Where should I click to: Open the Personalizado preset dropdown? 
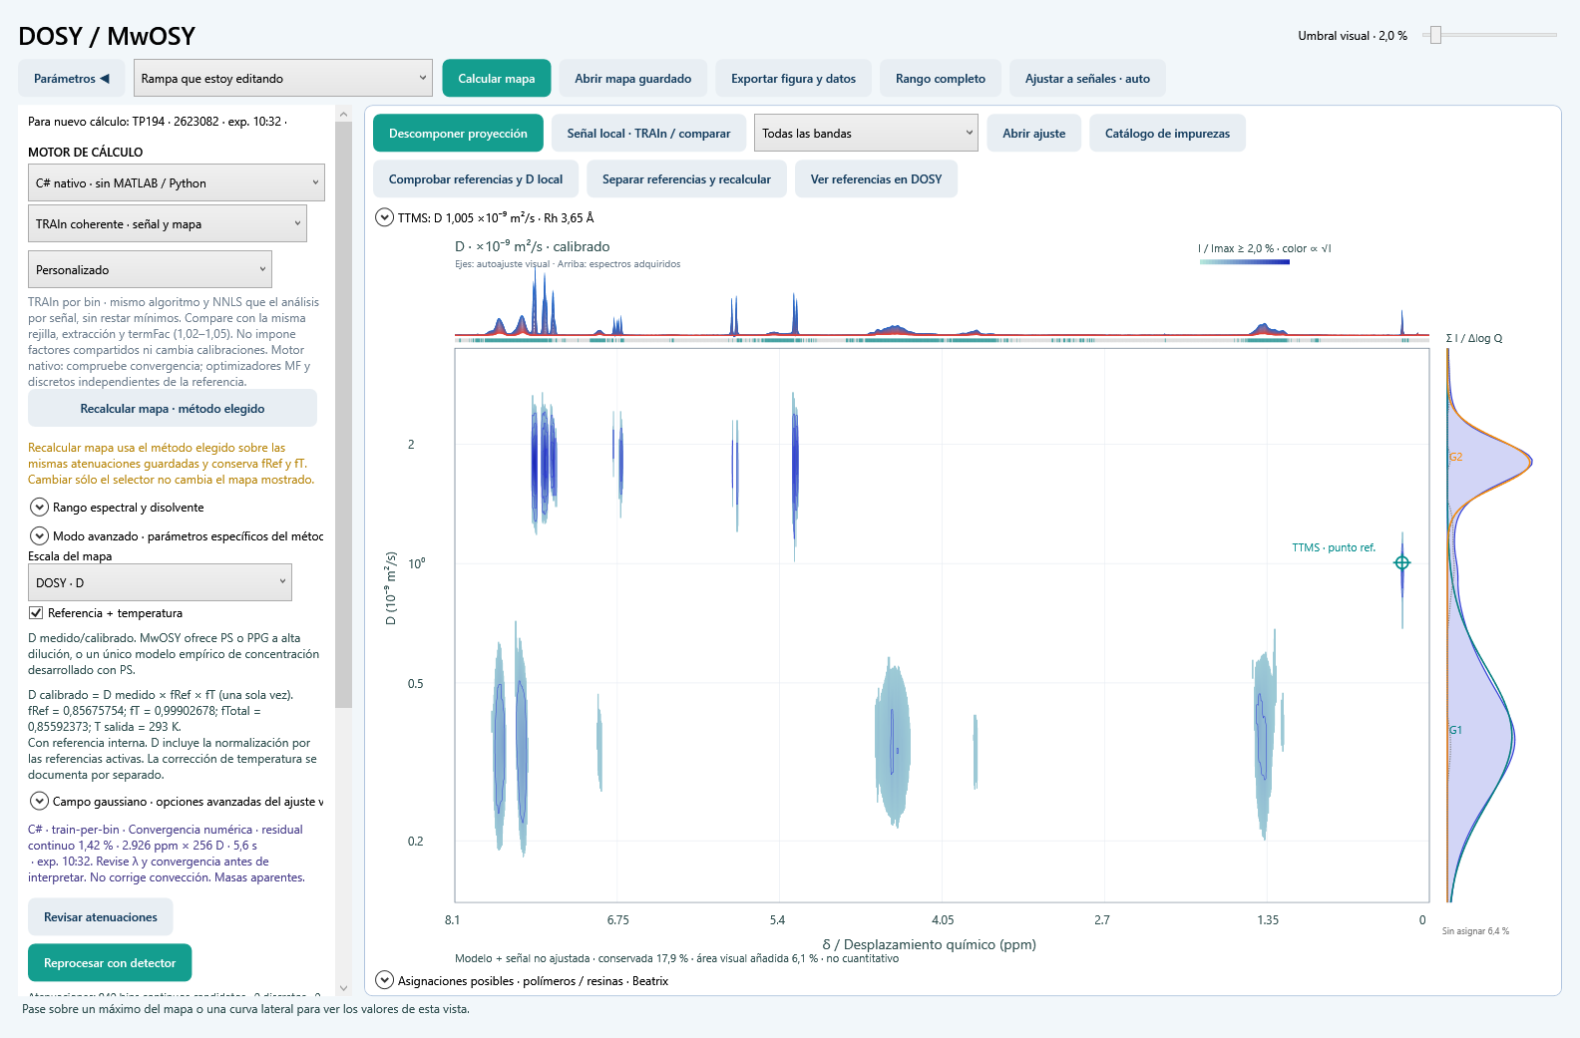[x=150, y=269]
